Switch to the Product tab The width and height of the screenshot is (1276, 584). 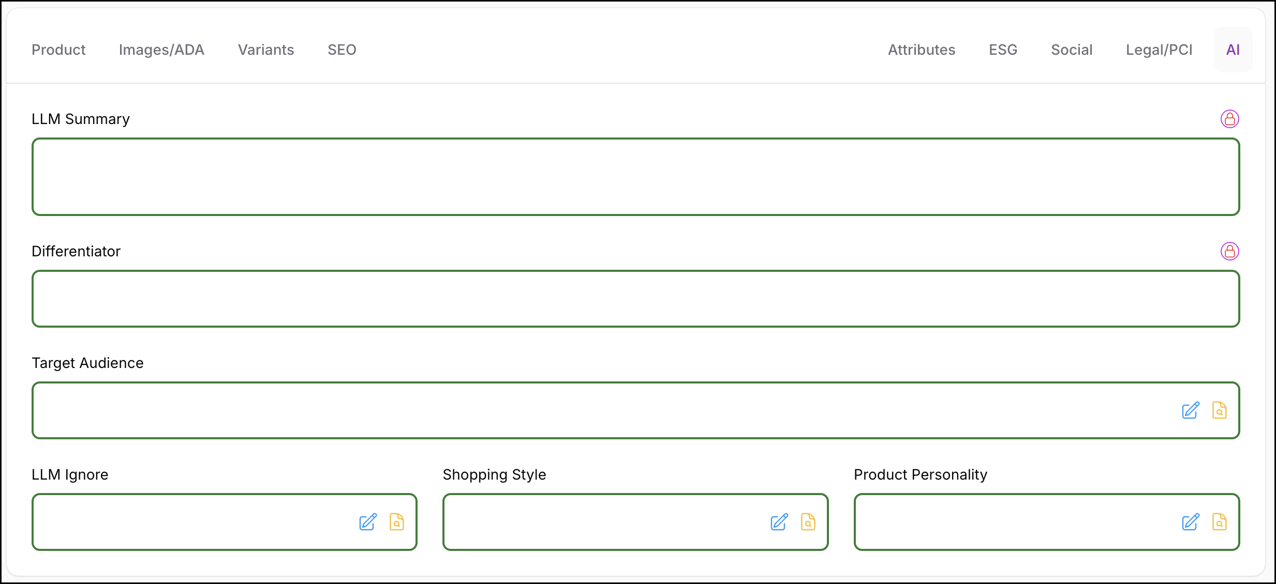[x=58, y=50]
